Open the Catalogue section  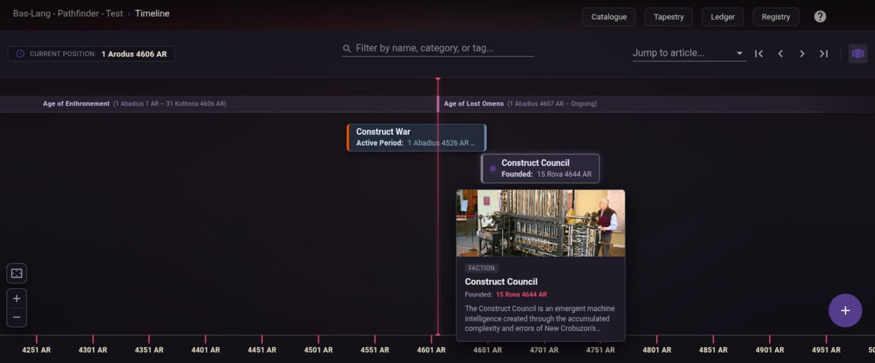click(609, 16)
